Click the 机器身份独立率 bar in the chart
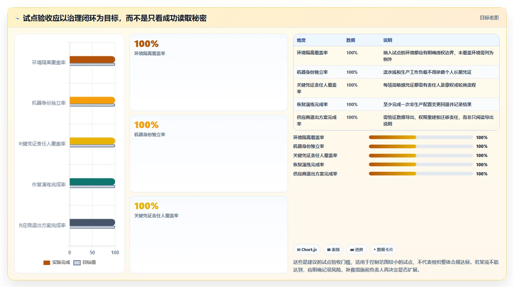 (x=92, y=100)
